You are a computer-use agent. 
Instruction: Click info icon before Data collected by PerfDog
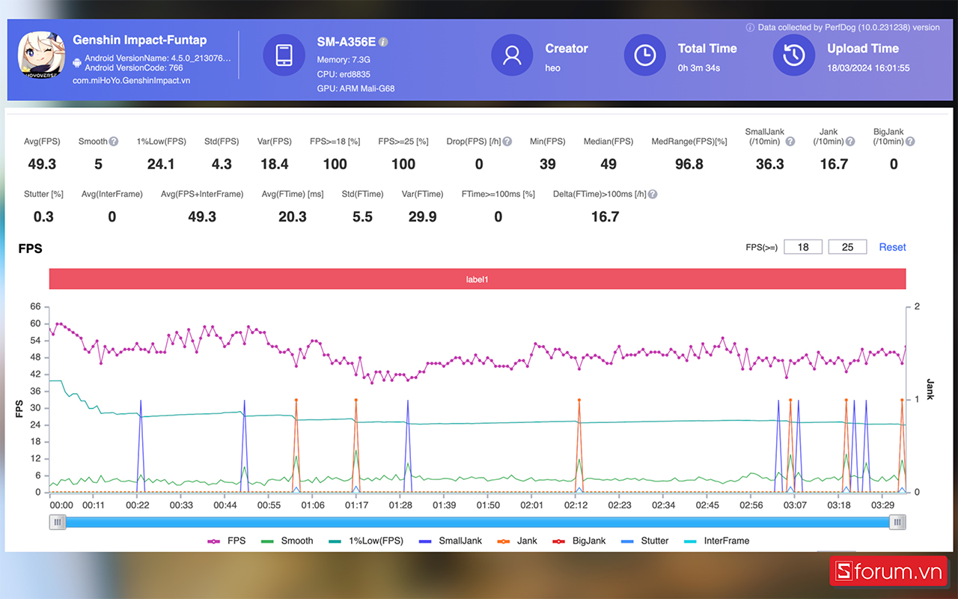point(750,28)
